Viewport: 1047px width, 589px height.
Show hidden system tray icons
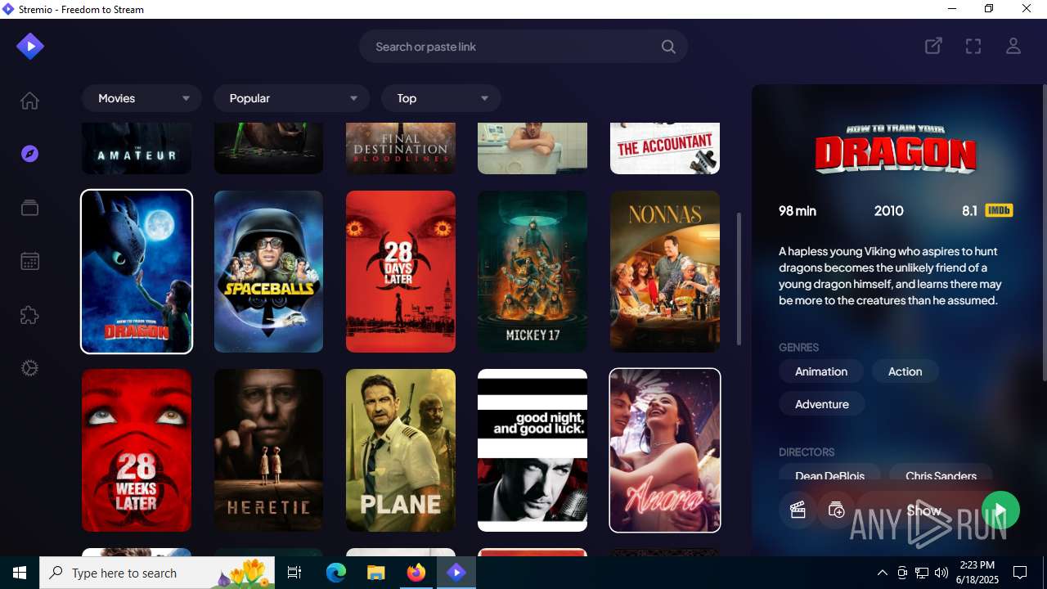point(882,573)
